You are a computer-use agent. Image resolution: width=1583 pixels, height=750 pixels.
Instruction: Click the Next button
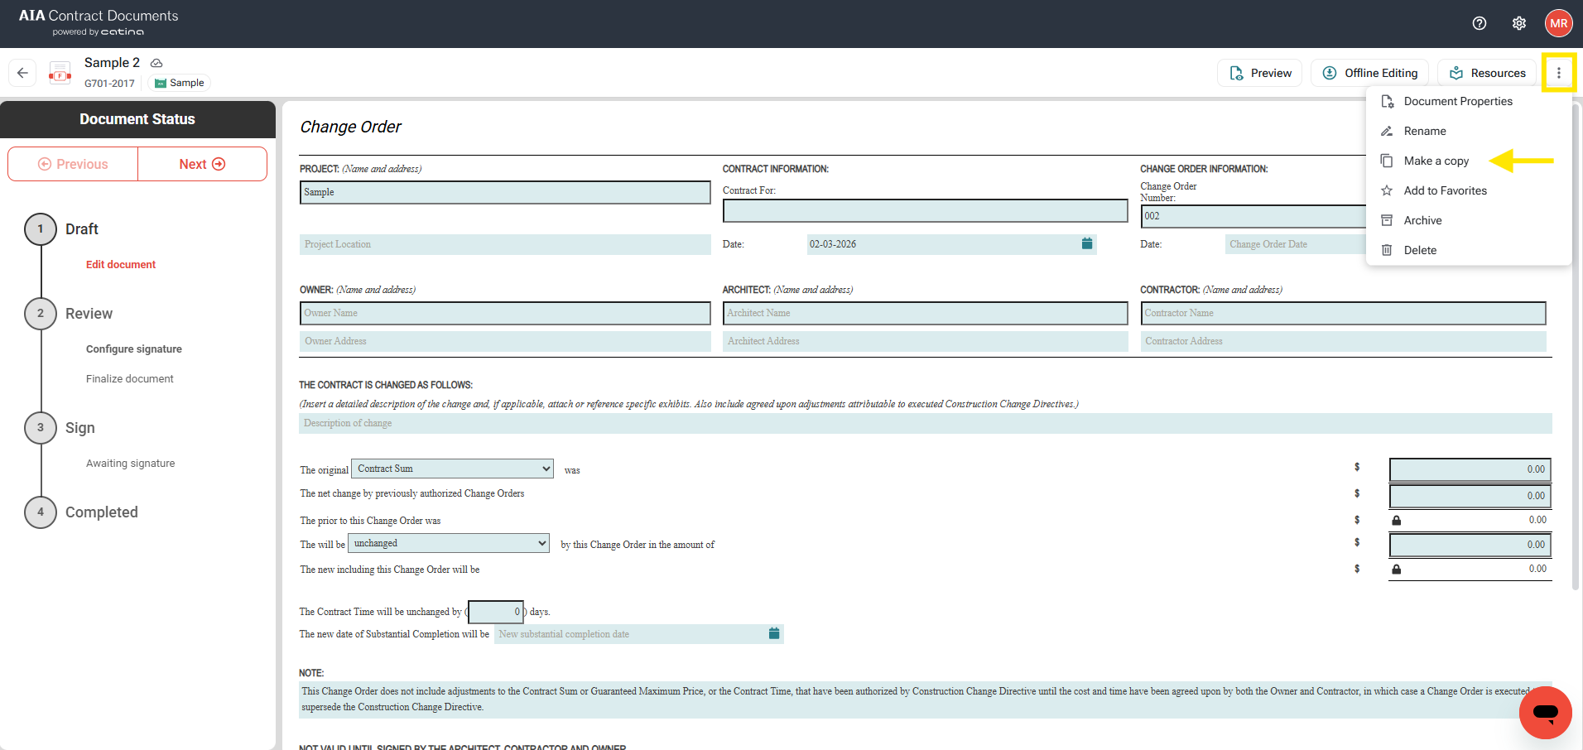point(202,164)
